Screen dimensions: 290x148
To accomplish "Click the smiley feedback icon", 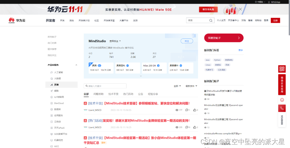I will [x=282, y=100].
